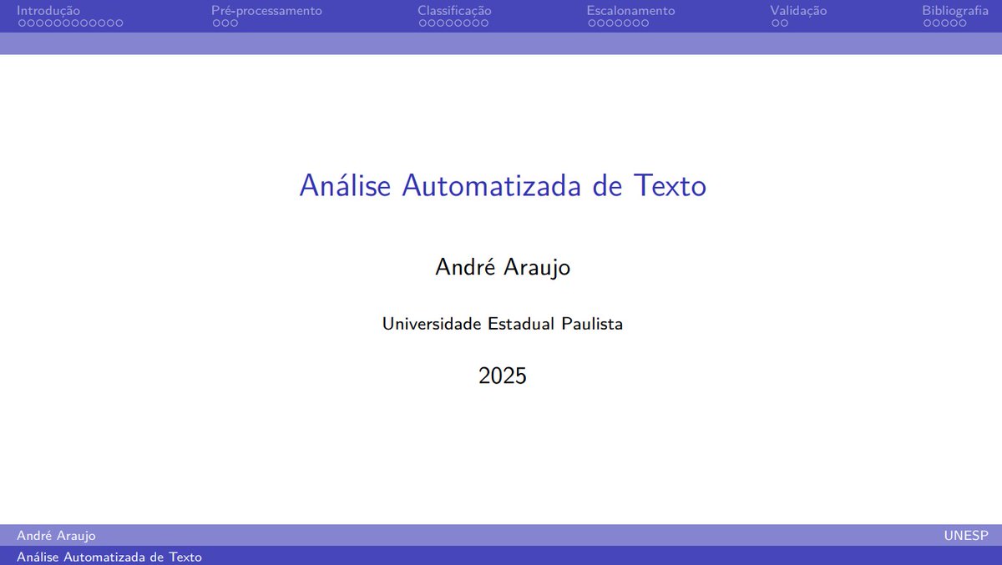The image size is (1002, 565).
Task: Click the first slide dot under Introdução
Action: 23,22
